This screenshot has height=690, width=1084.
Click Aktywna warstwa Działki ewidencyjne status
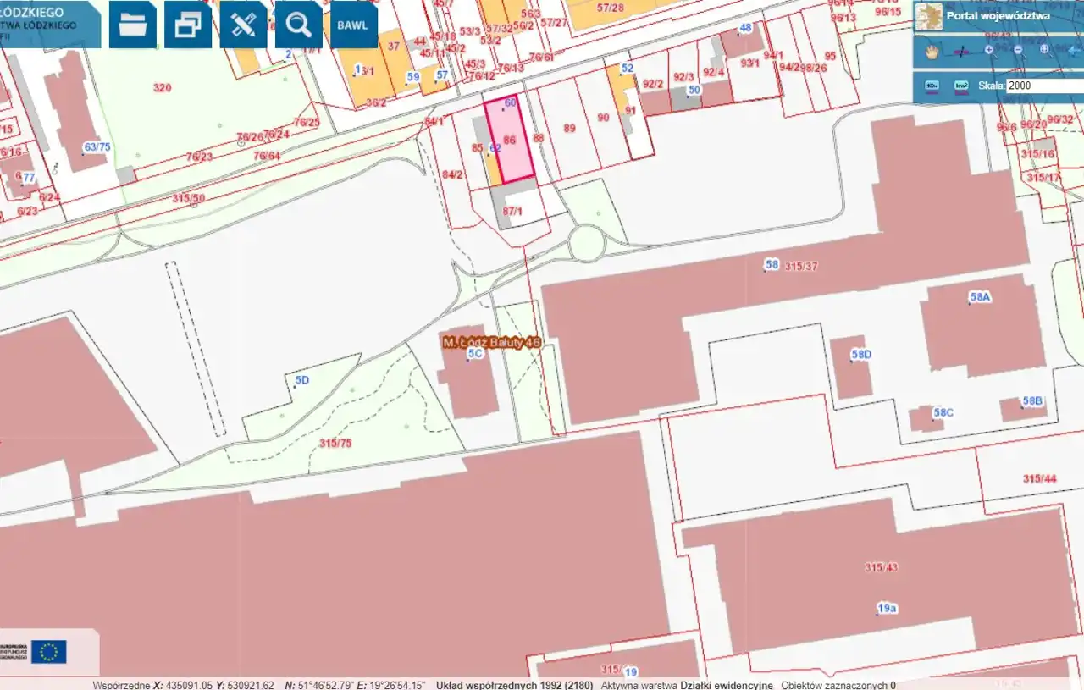click(x=687, y=684)
